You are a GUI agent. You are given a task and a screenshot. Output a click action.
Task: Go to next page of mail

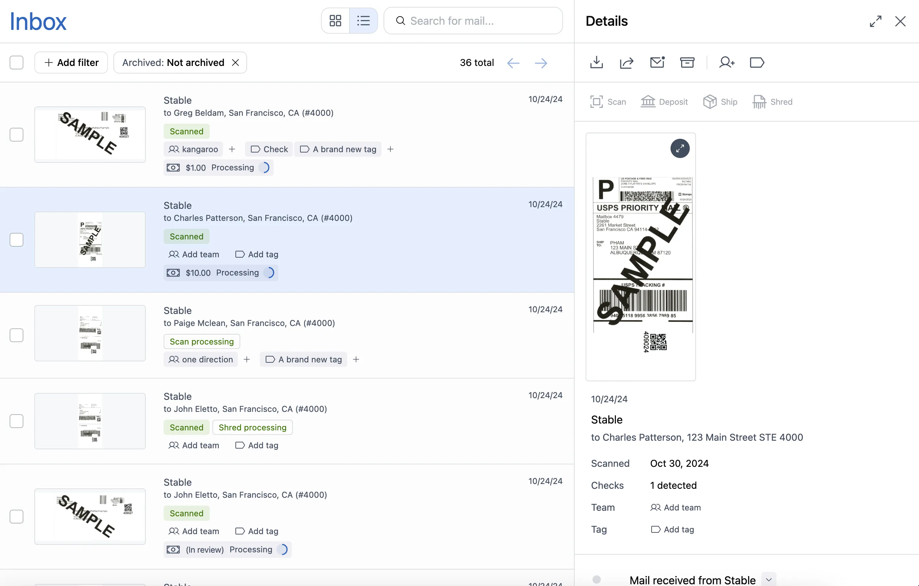tap(541, 63)
